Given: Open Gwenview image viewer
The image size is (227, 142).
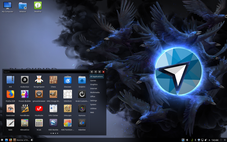Looking at the screenshot, I should point(10,110).
